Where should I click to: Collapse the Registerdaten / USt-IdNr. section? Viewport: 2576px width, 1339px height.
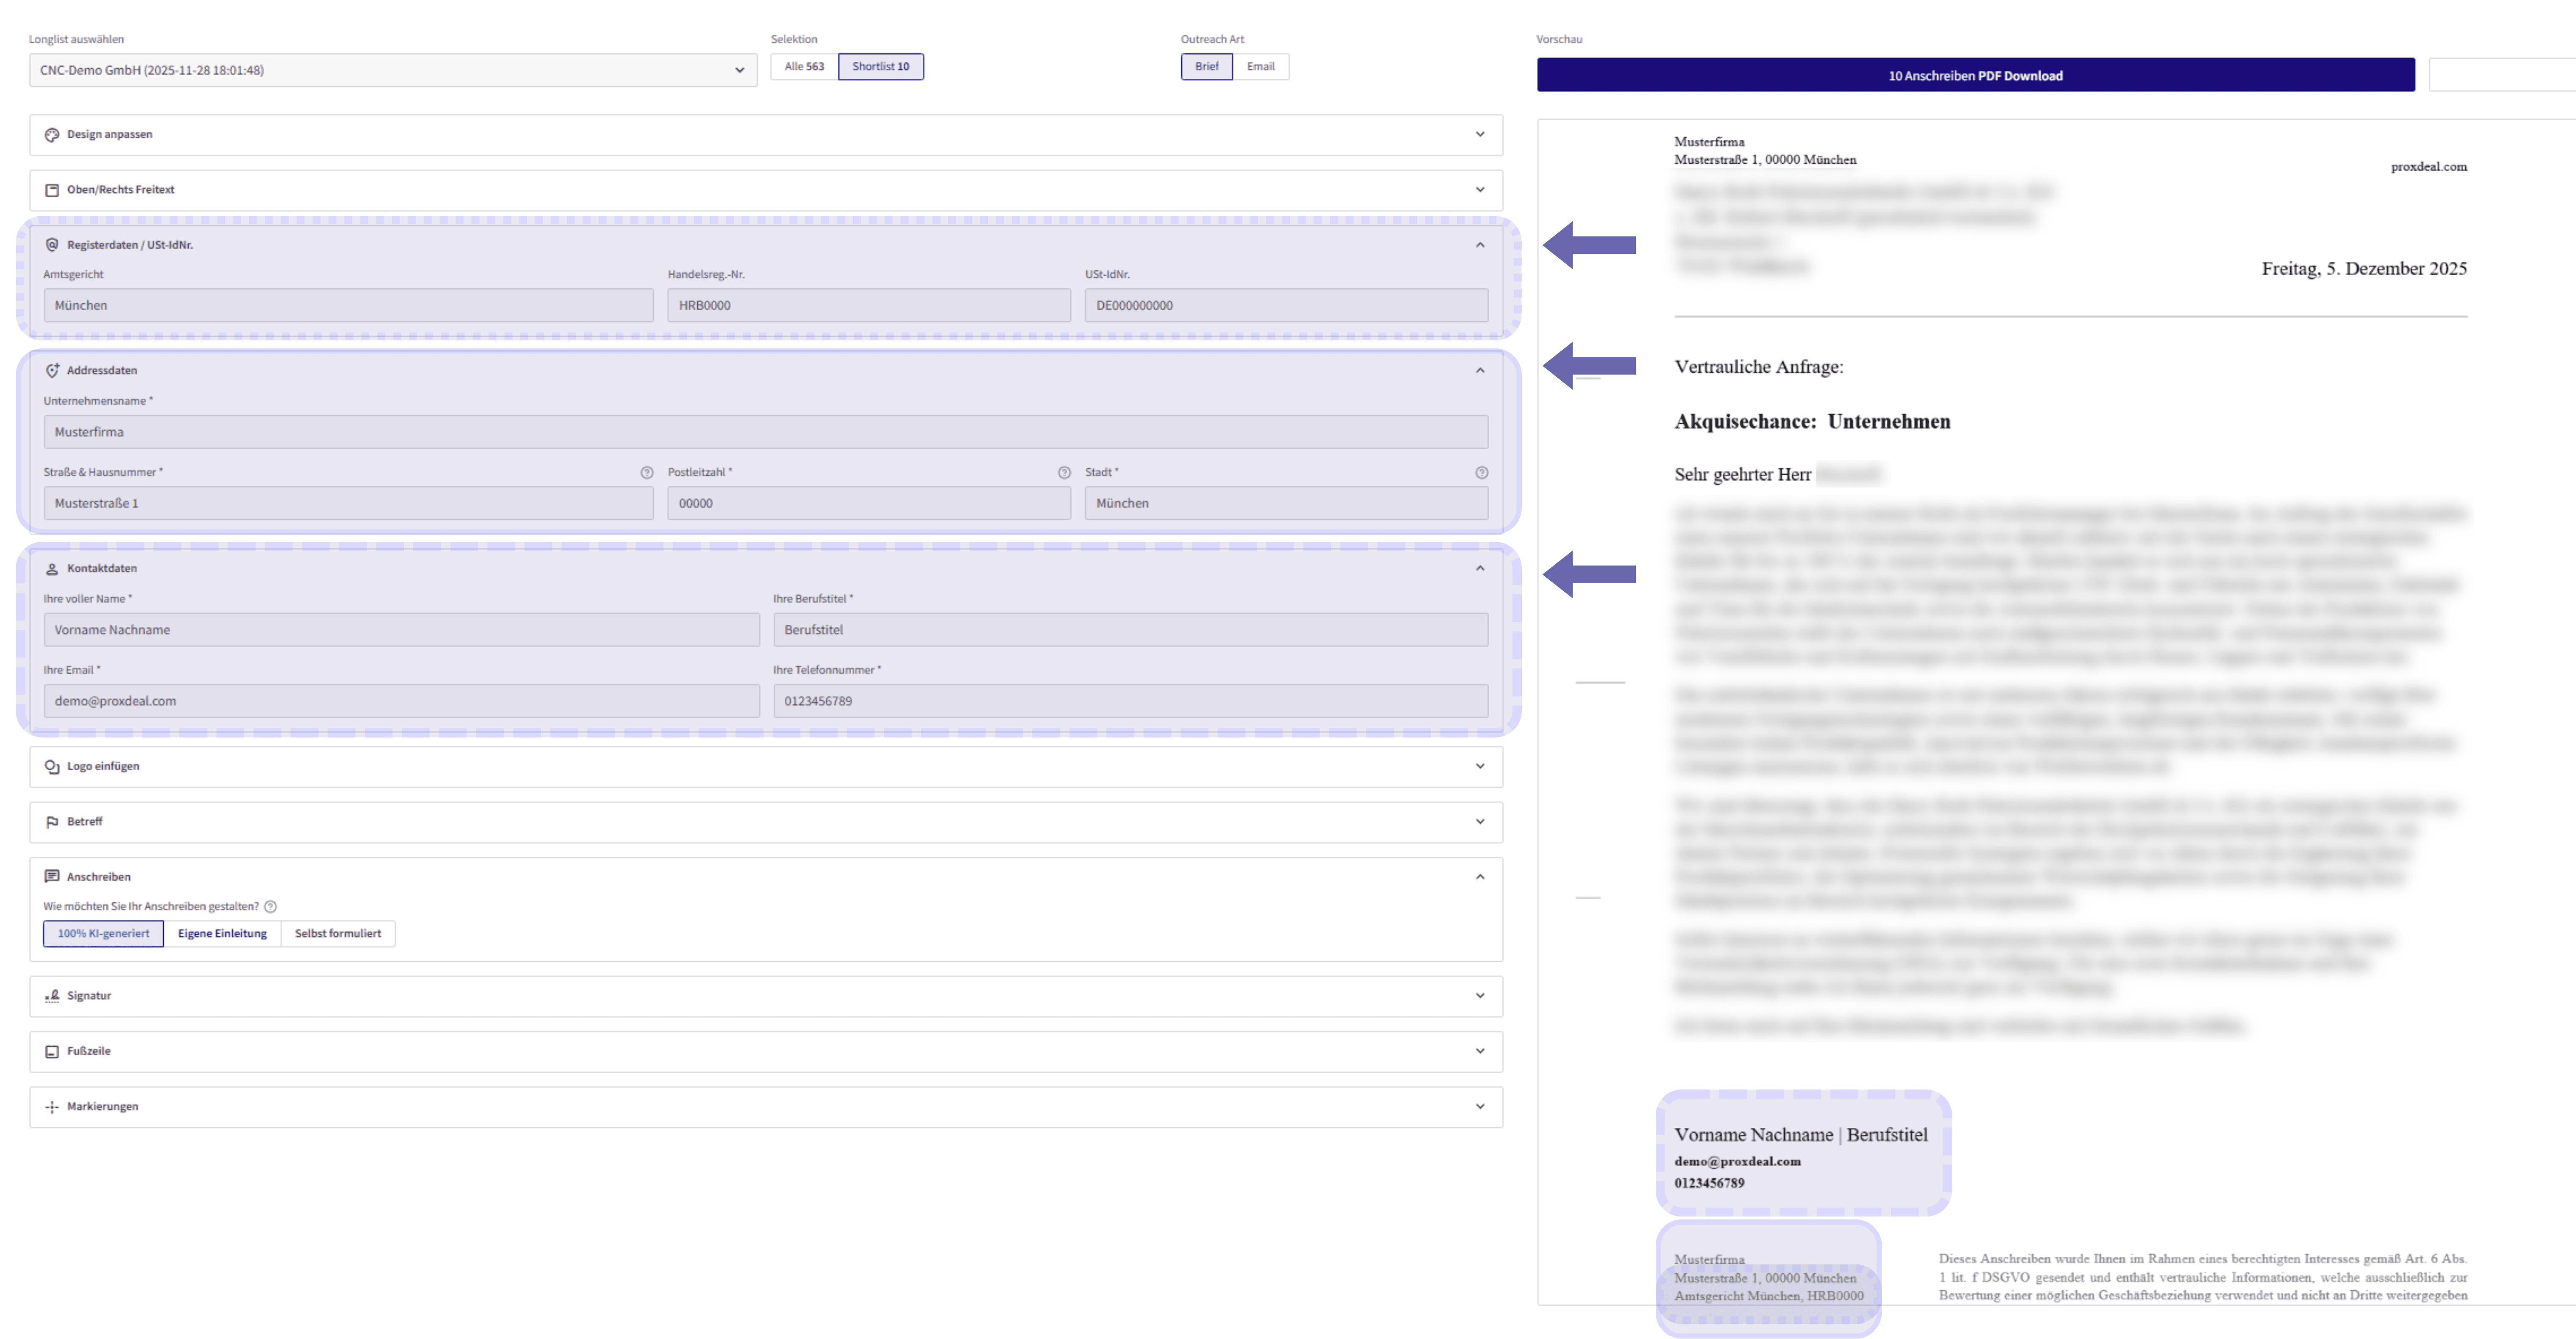click(x=1480, y=245)
